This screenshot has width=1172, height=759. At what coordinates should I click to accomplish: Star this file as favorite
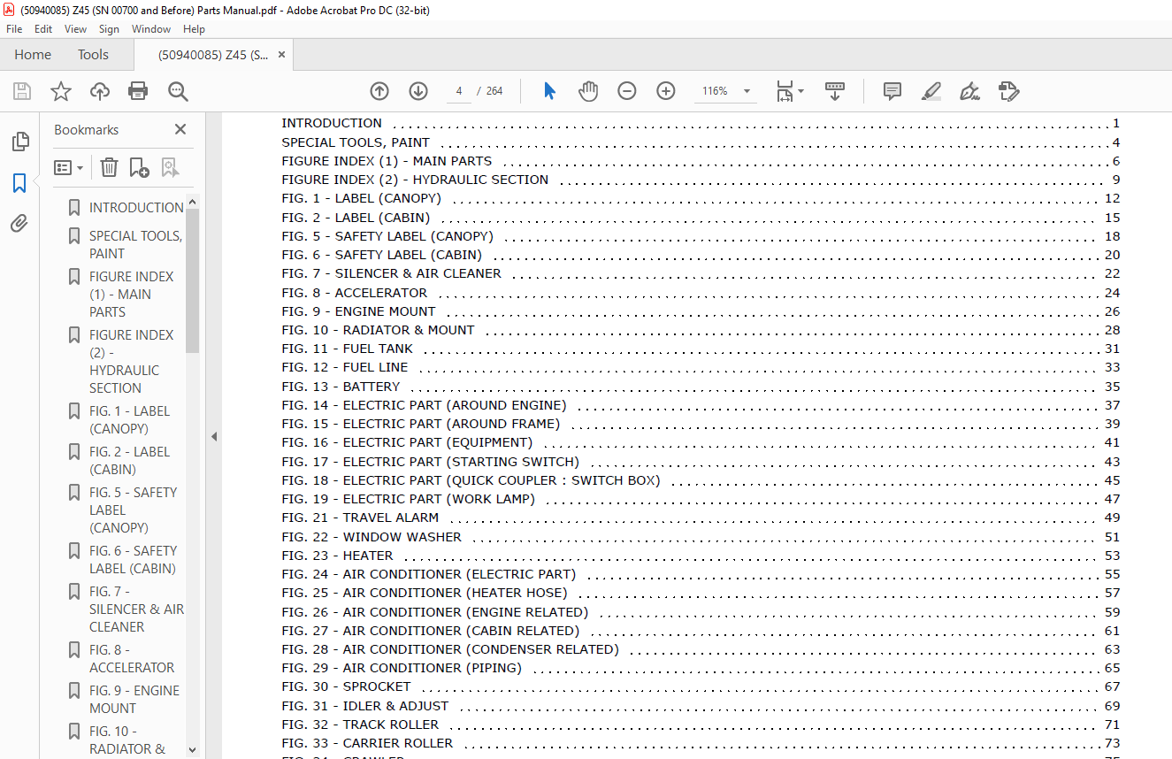(61, 91)
